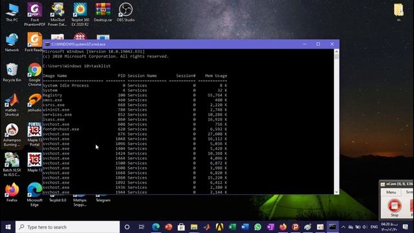
Task: Click the Type here to search box
Action: coord(67,227)
